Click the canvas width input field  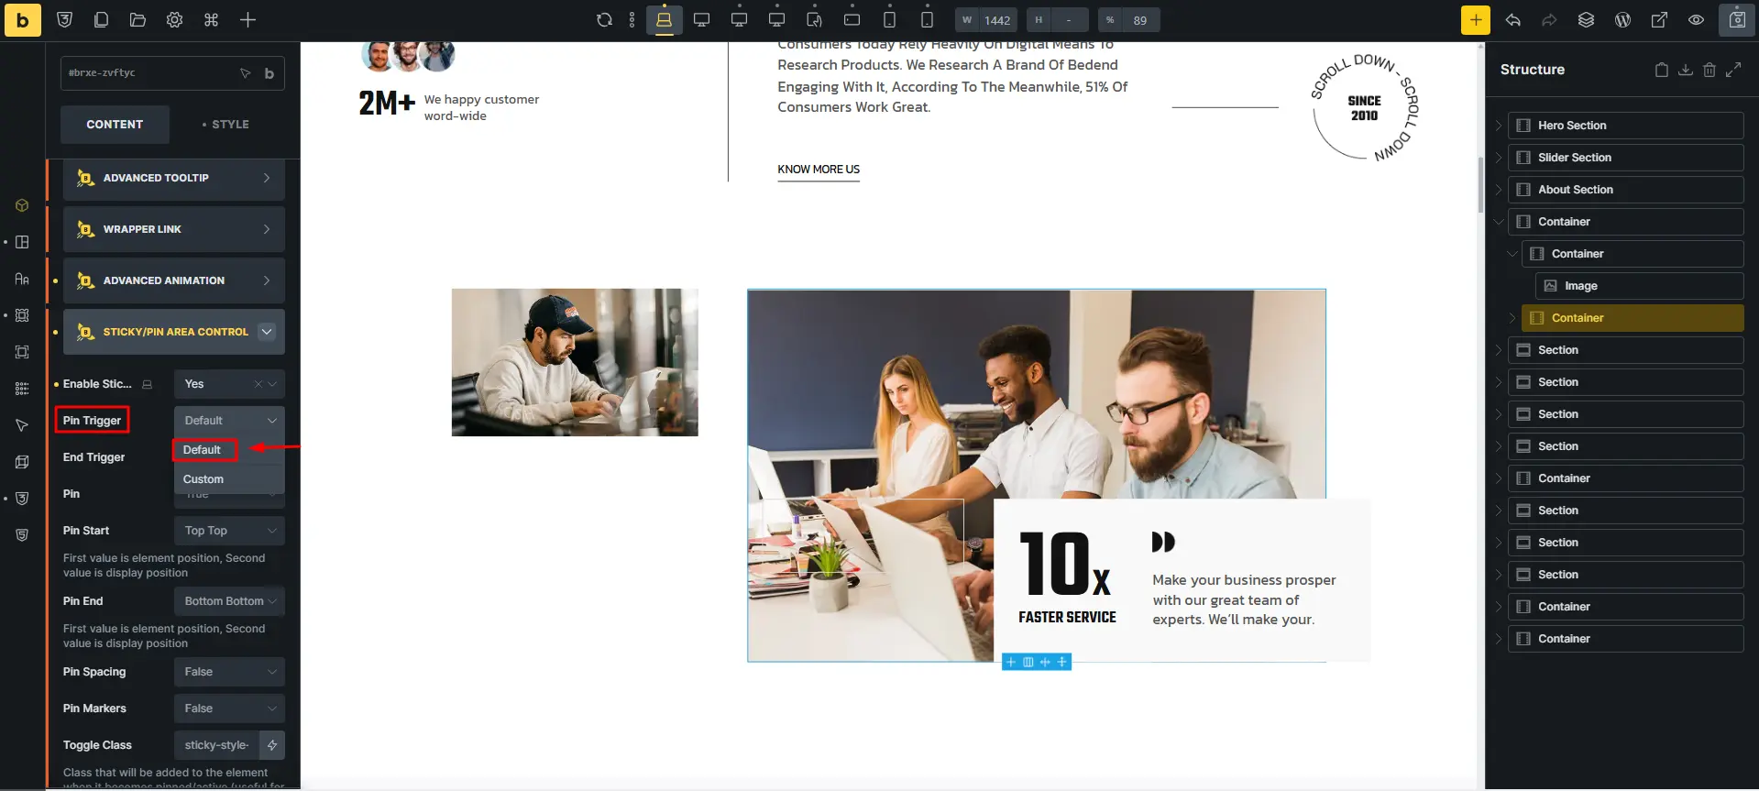click(x=997, y=20)
